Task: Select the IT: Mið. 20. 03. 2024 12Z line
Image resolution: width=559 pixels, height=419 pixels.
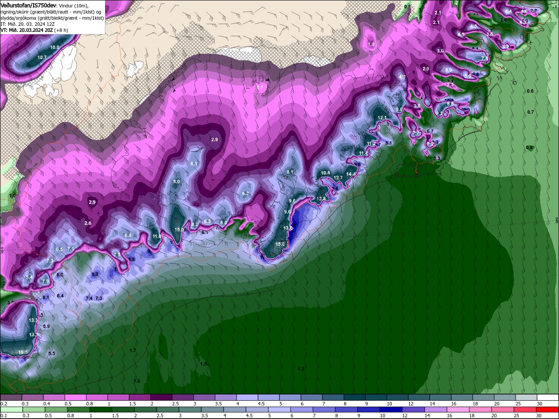Action: (x=27, y=24)
